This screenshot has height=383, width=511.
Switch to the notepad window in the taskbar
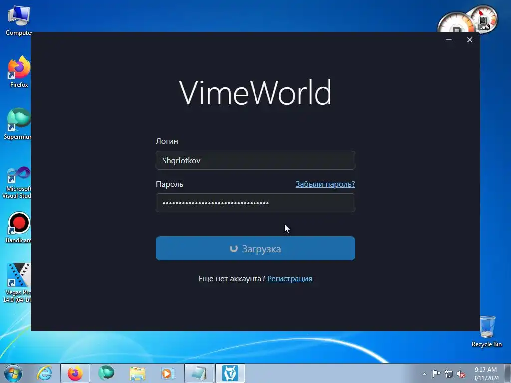click(199, 373)
